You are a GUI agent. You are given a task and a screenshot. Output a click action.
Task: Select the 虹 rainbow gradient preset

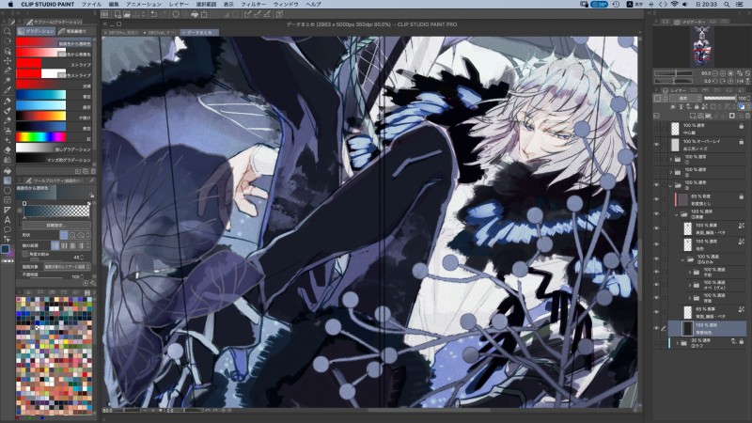click(54, 137)
